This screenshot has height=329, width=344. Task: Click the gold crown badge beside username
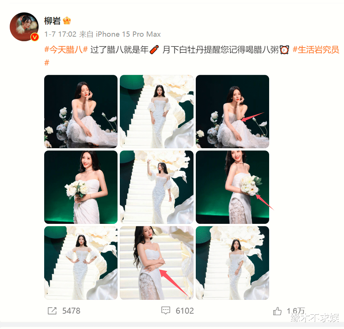pos(67,21)
